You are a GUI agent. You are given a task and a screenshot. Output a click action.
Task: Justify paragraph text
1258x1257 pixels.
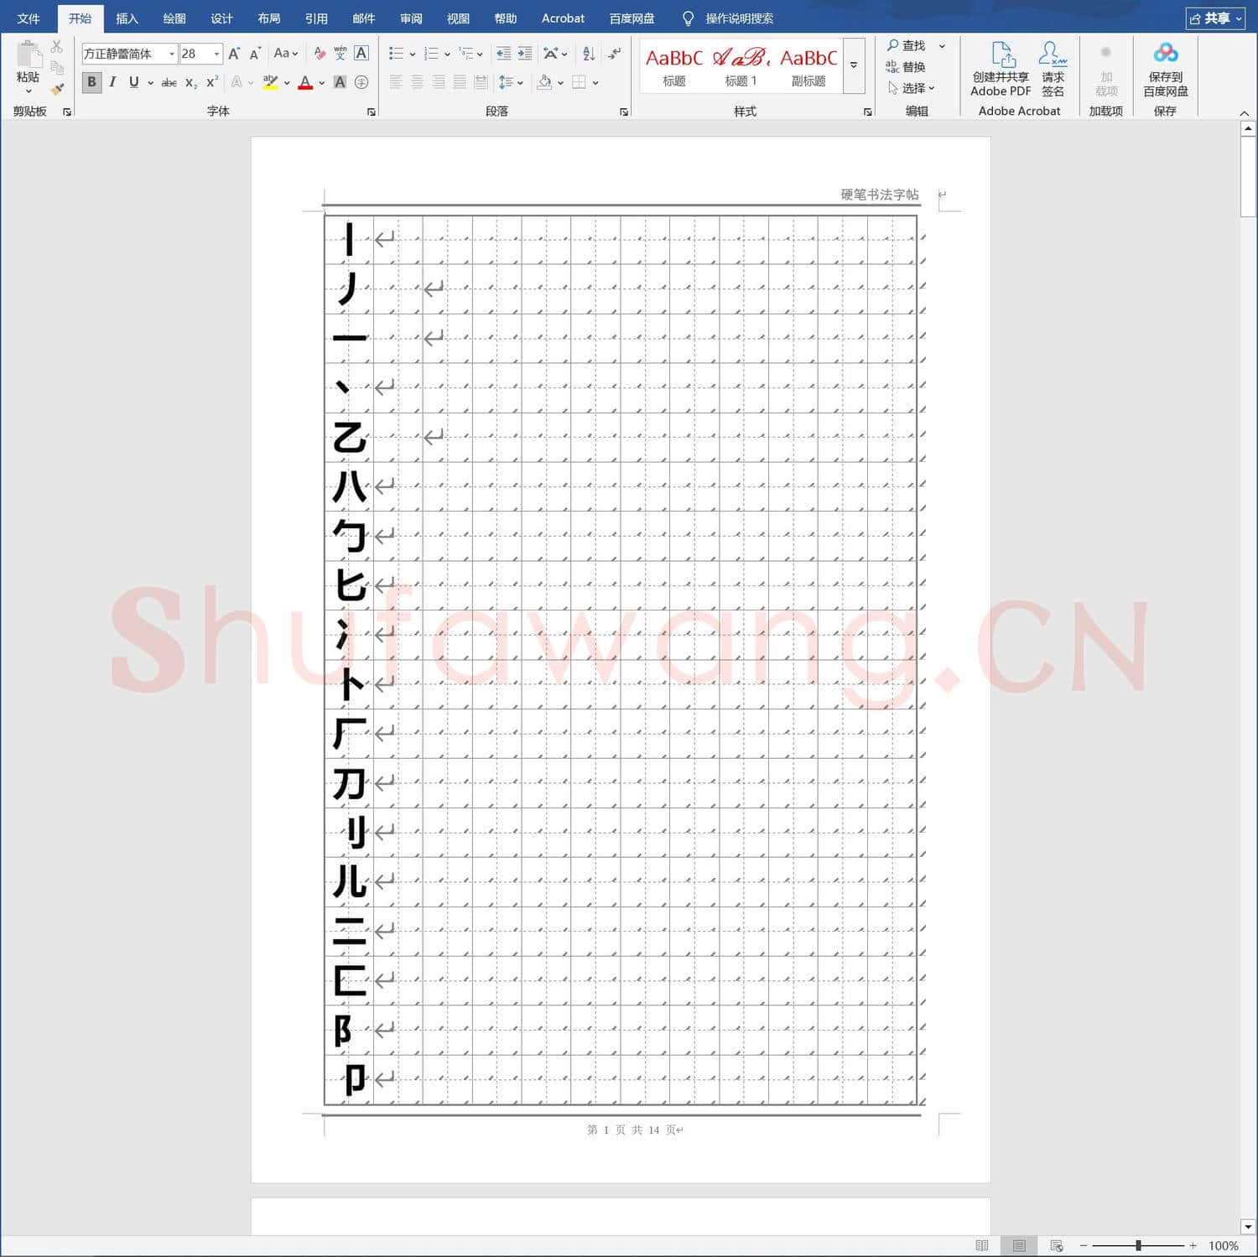(460, 82)
